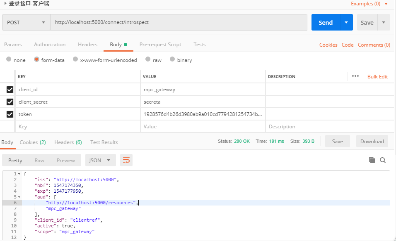Screen dimensions: 396x241
Task: Click the request URL input field
Action: [178, 23]
